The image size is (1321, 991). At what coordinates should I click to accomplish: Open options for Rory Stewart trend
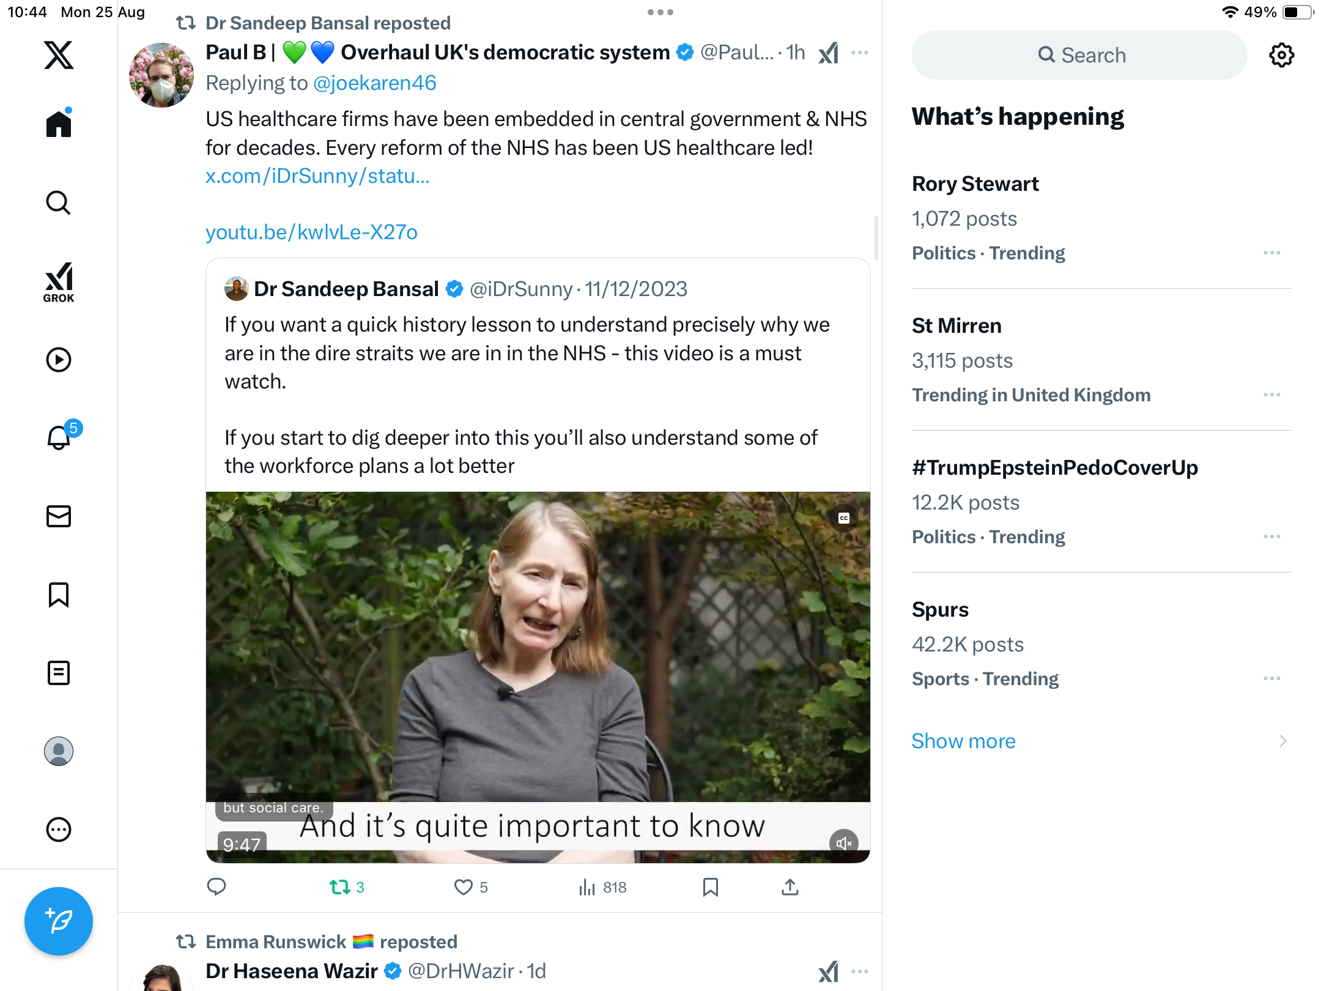pos(1271,253)
